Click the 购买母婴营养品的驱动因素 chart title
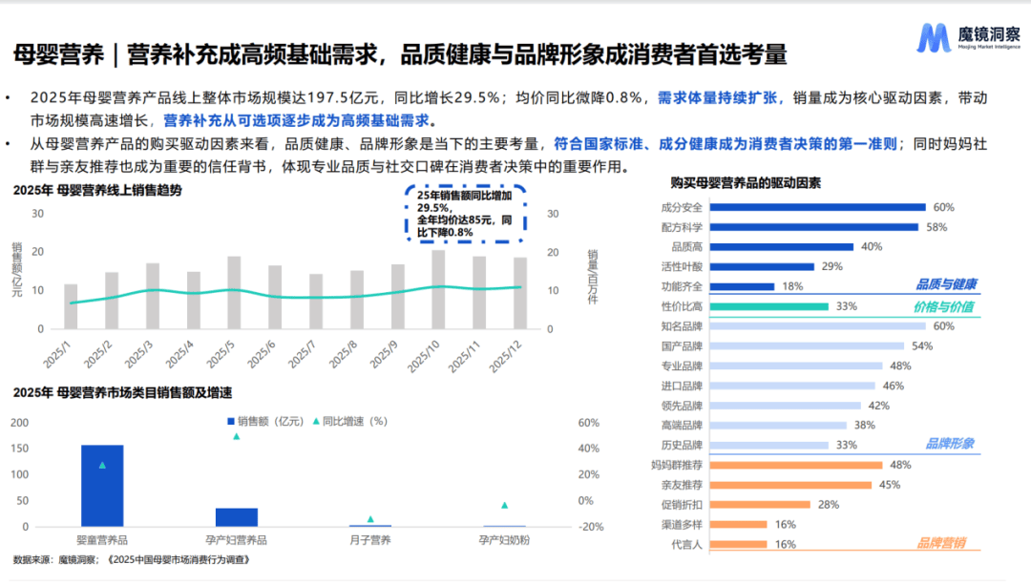Viewport: 1031px width, 585px height. tap(746, 182)
